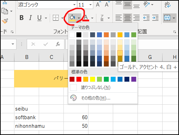Click the Insert Function fx icon
Viewport: 179px width, 135px height.
(x=58, y=44)
